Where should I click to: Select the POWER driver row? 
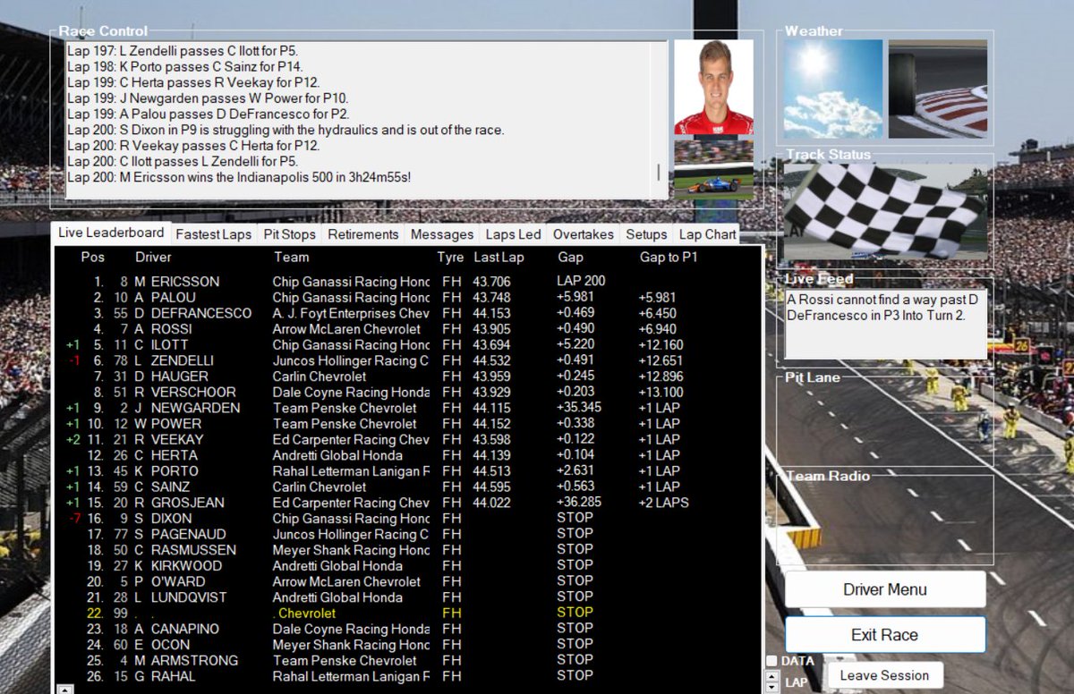[x=407, y=424]
